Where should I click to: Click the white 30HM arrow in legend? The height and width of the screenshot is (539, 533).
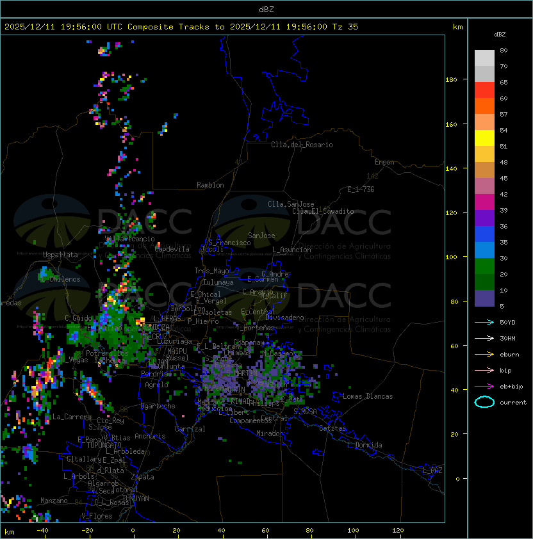pyautogui.click(x=484, y=338)
